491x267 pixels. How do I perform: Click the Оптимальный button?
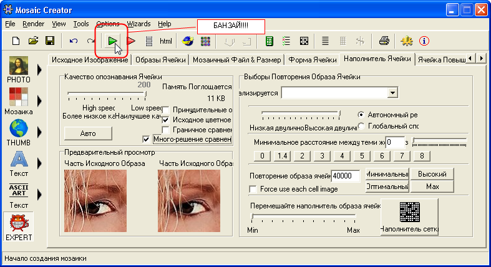coord(387,187)
